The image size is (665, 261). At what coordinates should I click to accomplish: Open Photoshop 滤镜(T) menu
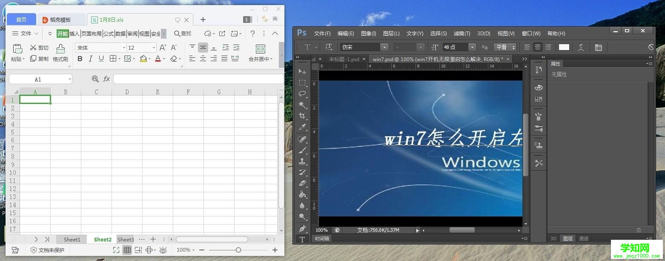point(462,33)
